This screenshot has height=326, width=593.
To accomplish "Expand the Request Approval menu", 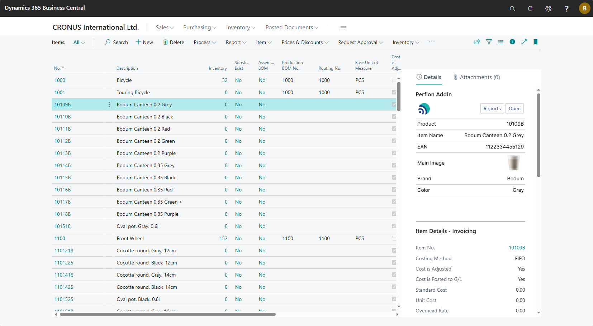I will [361, 42].
